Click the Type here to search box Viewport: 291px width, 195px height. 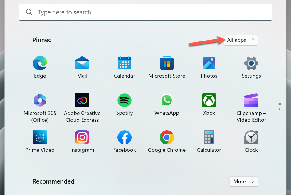click(x=146, y=12)
